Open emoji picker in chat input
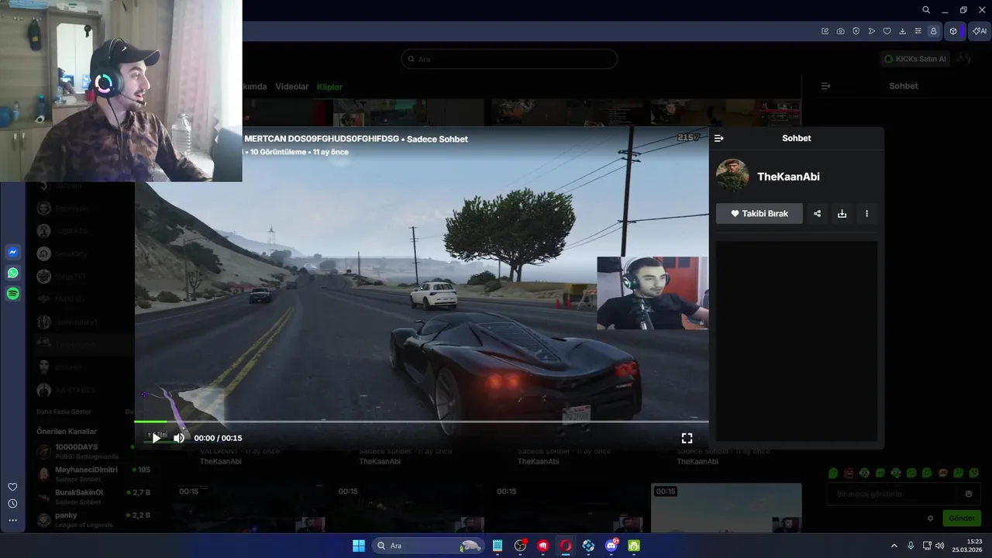The width and height of the screenshot is (992, 558). (x=968, y=494)
